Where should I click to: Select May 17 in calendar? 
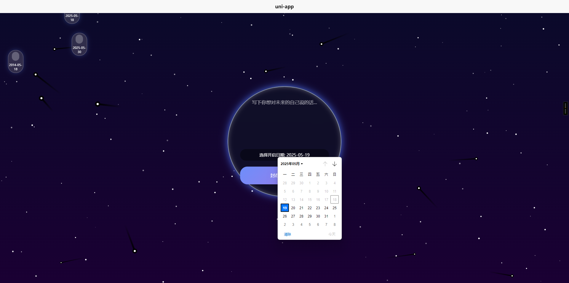(x=326, y=200)
